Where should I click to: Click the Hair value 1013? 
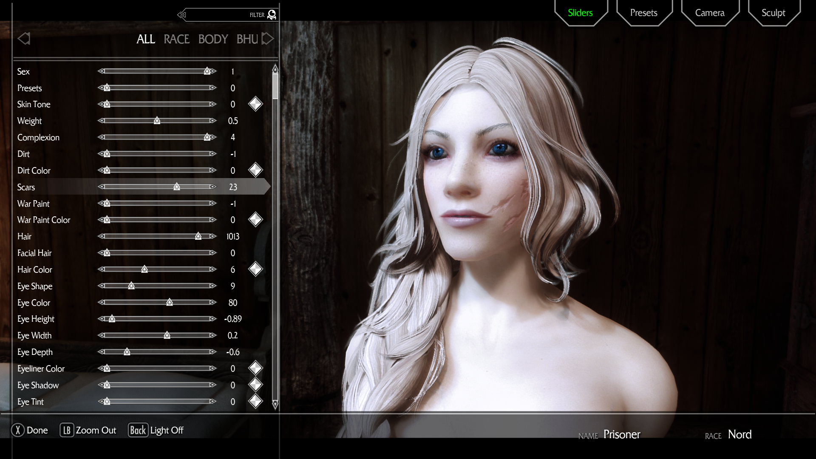(233, 236)
